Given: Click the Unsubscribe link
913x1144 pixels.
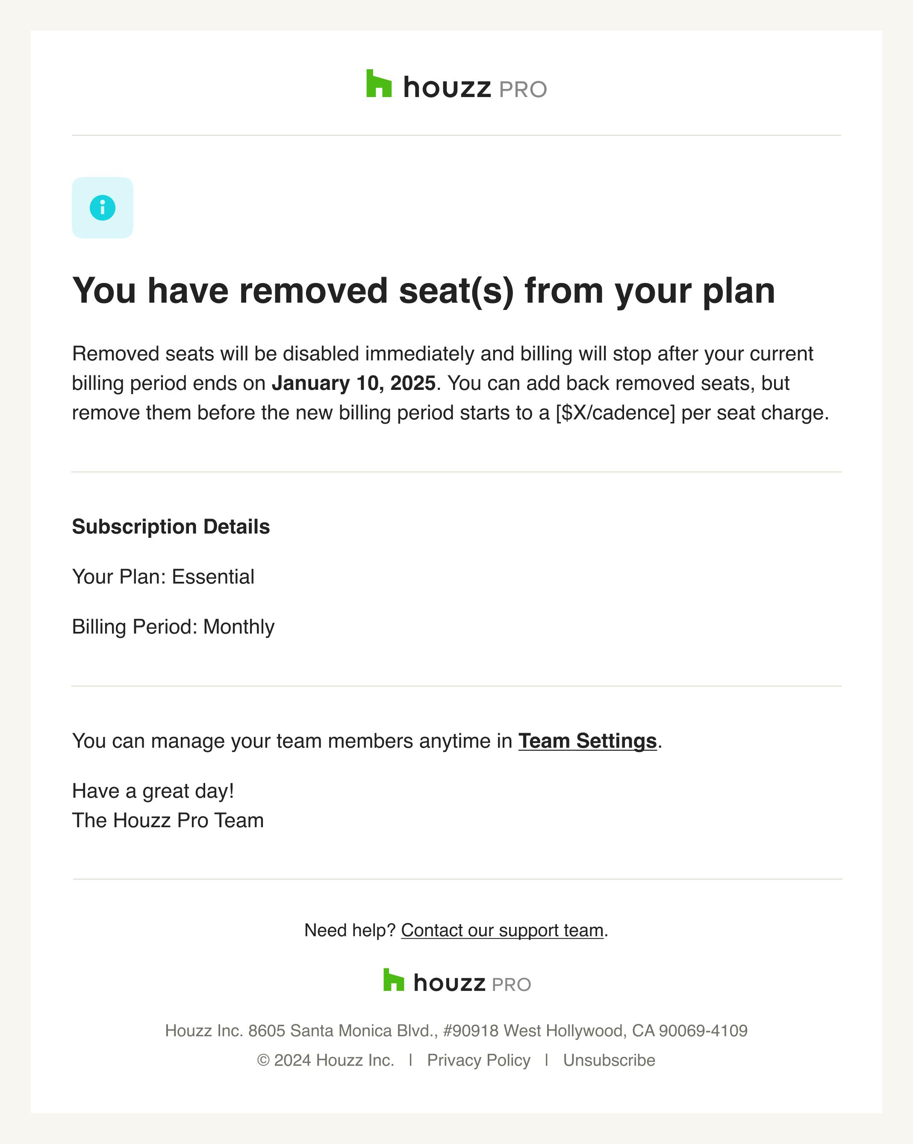Looking at the screenshot, I should 609,1060.
